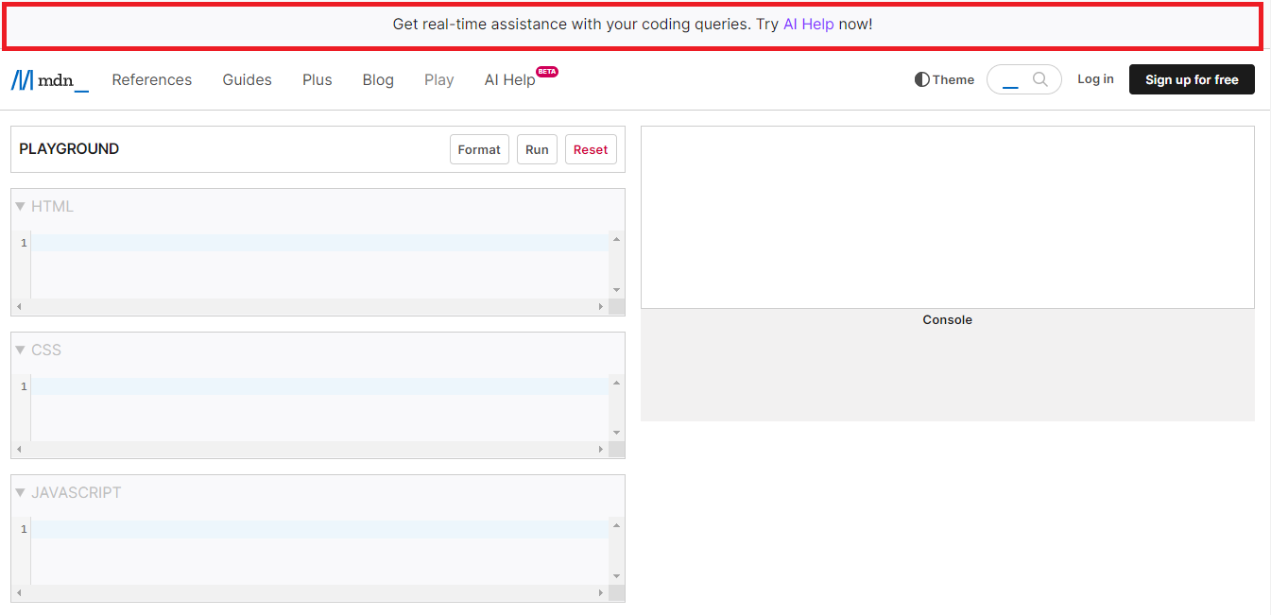Open the References menu

click(x=151, y=80)
